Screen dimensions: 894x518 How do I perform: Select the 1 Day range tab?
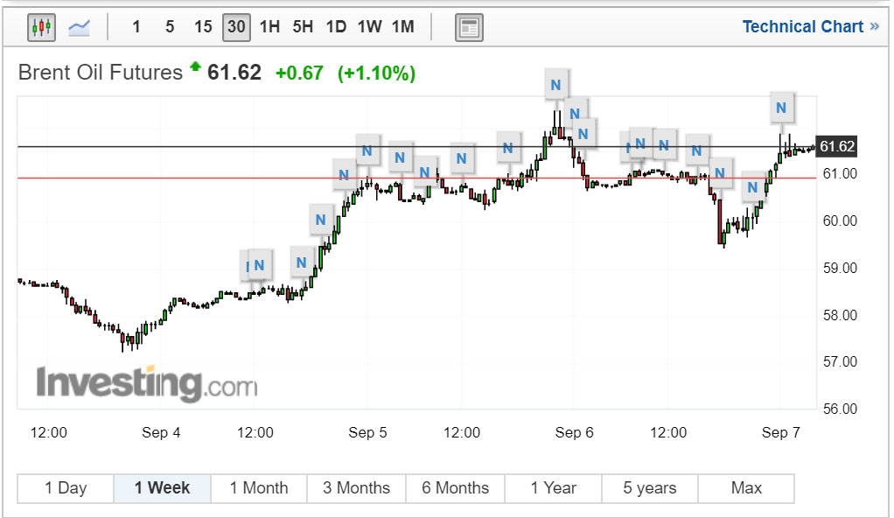[x=66, y=488]
